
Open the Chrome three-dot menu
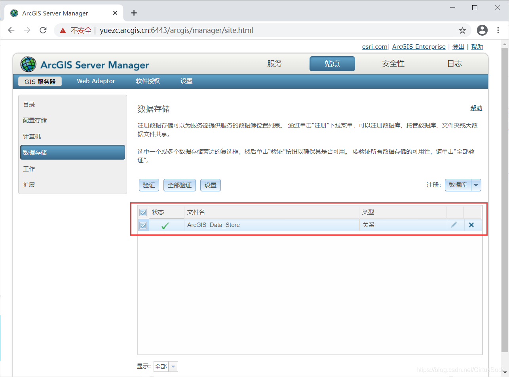[x=498, y=30]
